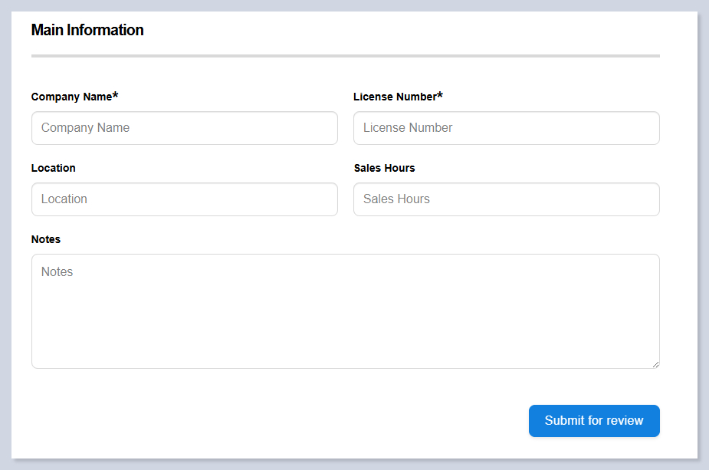Click the Company Name input field

click(184, 128)
